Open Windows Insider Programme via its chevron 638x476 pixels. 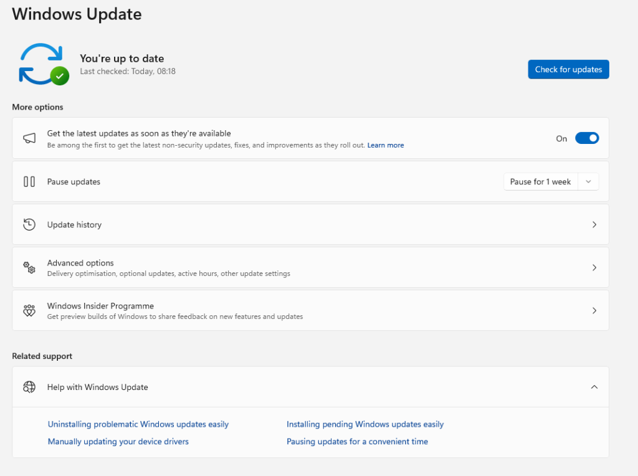tap(594, 311)
